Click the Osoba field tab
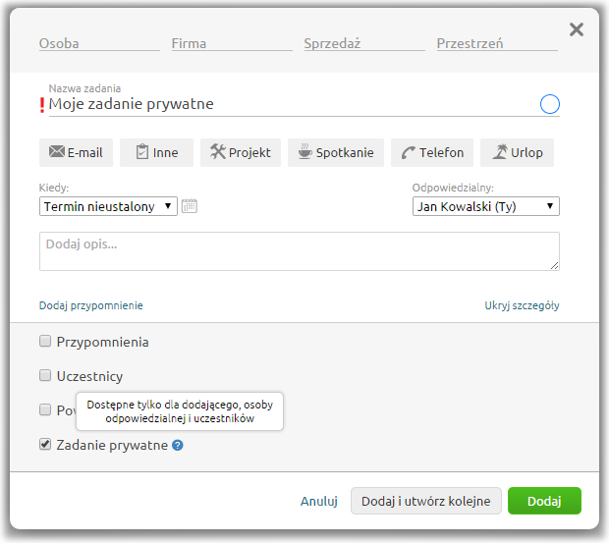Image resolution: width=609 pixels, height=543 pixels. click(x=99, y=43)
